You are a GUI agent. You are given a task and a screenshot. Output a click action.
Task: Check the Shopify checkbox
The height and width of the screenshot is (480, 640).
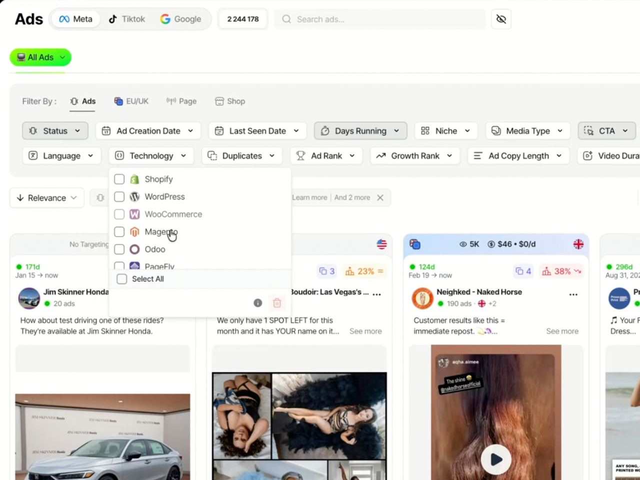(119, 179)
